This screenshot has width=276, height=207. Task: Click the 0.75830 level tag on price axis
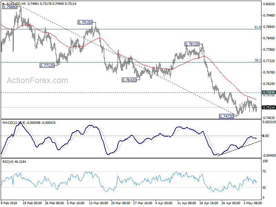269,92
